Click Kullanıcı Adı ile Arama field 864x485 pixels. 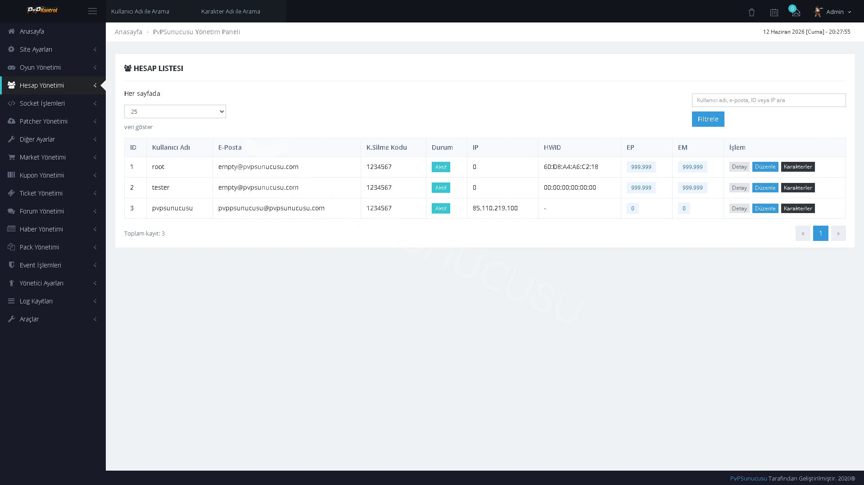click(x=151, y=11)
